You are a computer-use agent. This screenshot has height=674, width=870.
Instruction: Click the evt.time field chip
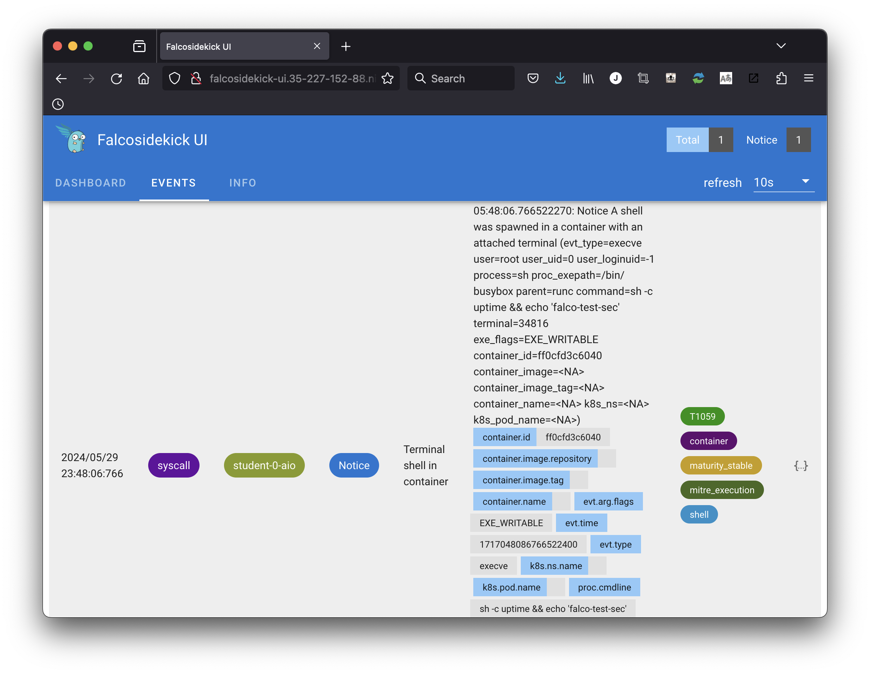[x=582, y=523]
